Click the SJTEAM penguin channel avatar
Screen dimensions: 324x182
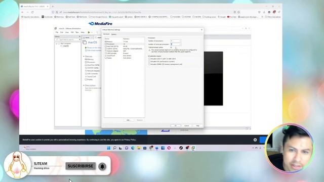click(x=17, y=165)
